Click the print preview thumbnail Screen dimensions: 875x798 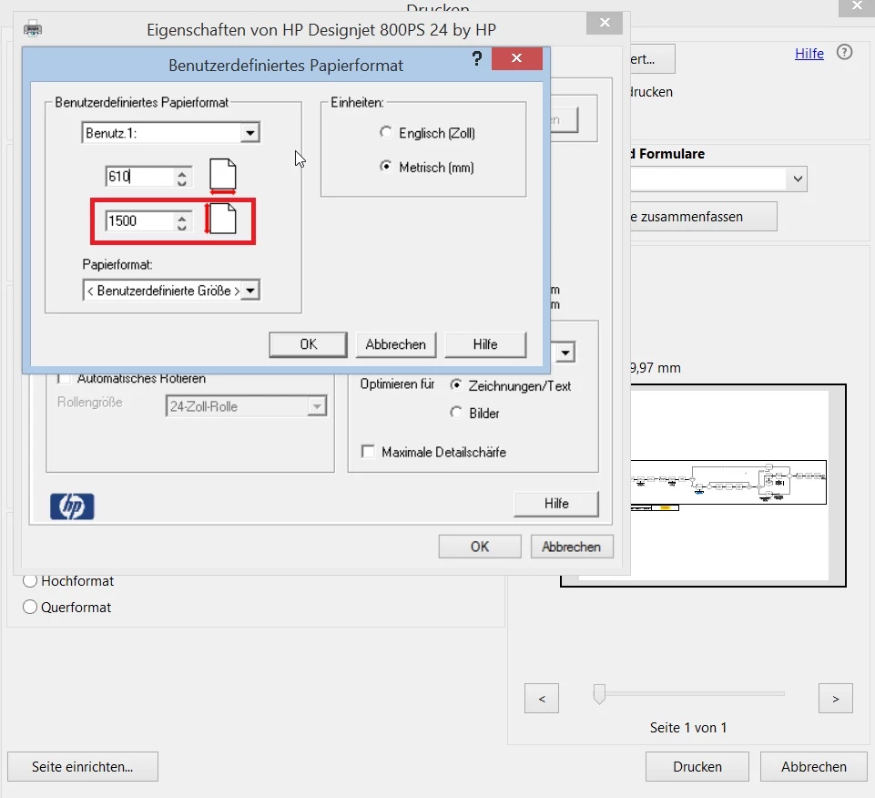click(x=738, y=485)
